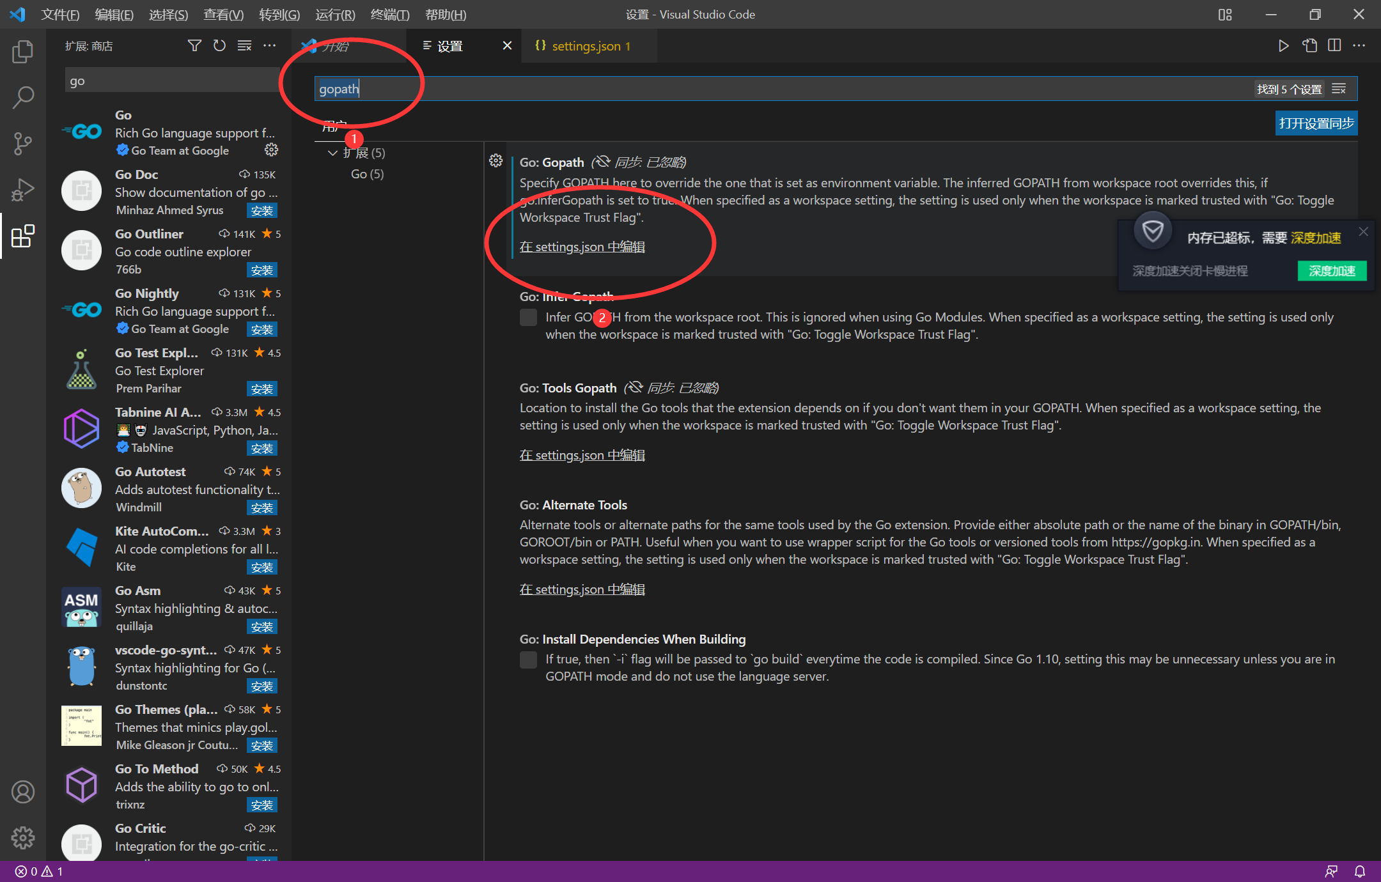Screen dimensions: 1381x882
Task: Filter extensions with the funnel icon
Action: (194, 45)
